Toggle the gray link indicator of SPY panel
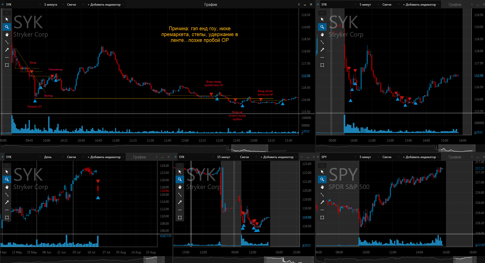The image size is (485, 263). [x=318, y=157]
